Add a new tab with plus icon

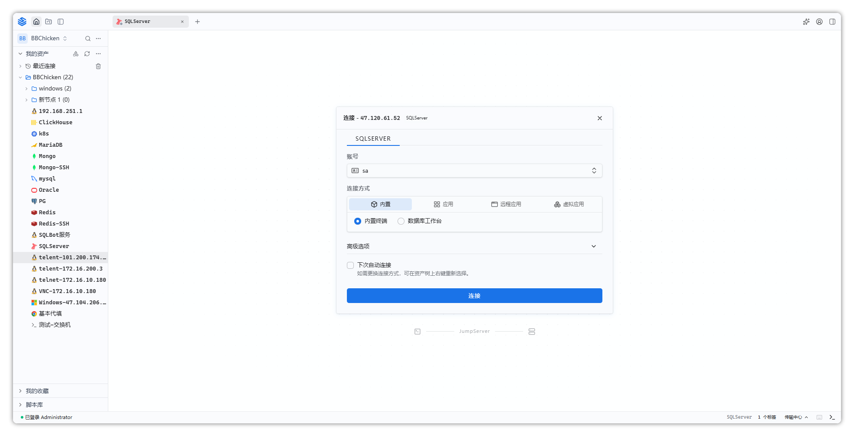pyautogui.click(x=197, y=22)
